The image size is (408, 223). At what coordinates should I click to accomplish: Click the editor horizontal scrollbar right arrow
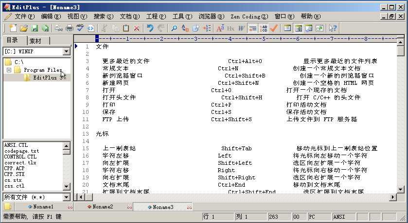[392, 197]
